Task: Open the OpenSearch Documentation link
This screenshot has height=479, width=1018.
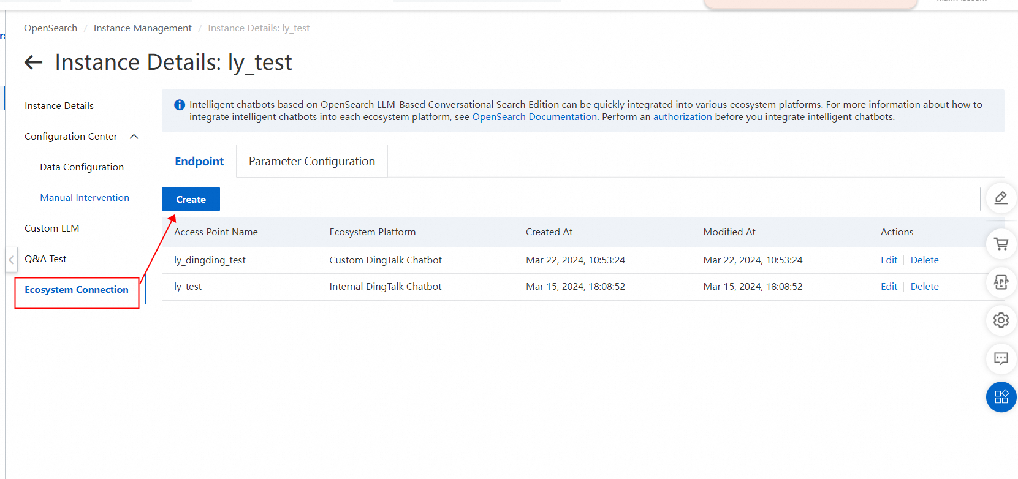Action: (534, 117)
